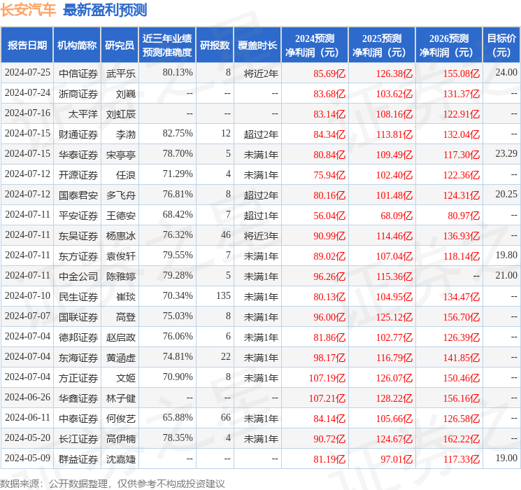Click researcher name 武平乐

click(121, 73)
